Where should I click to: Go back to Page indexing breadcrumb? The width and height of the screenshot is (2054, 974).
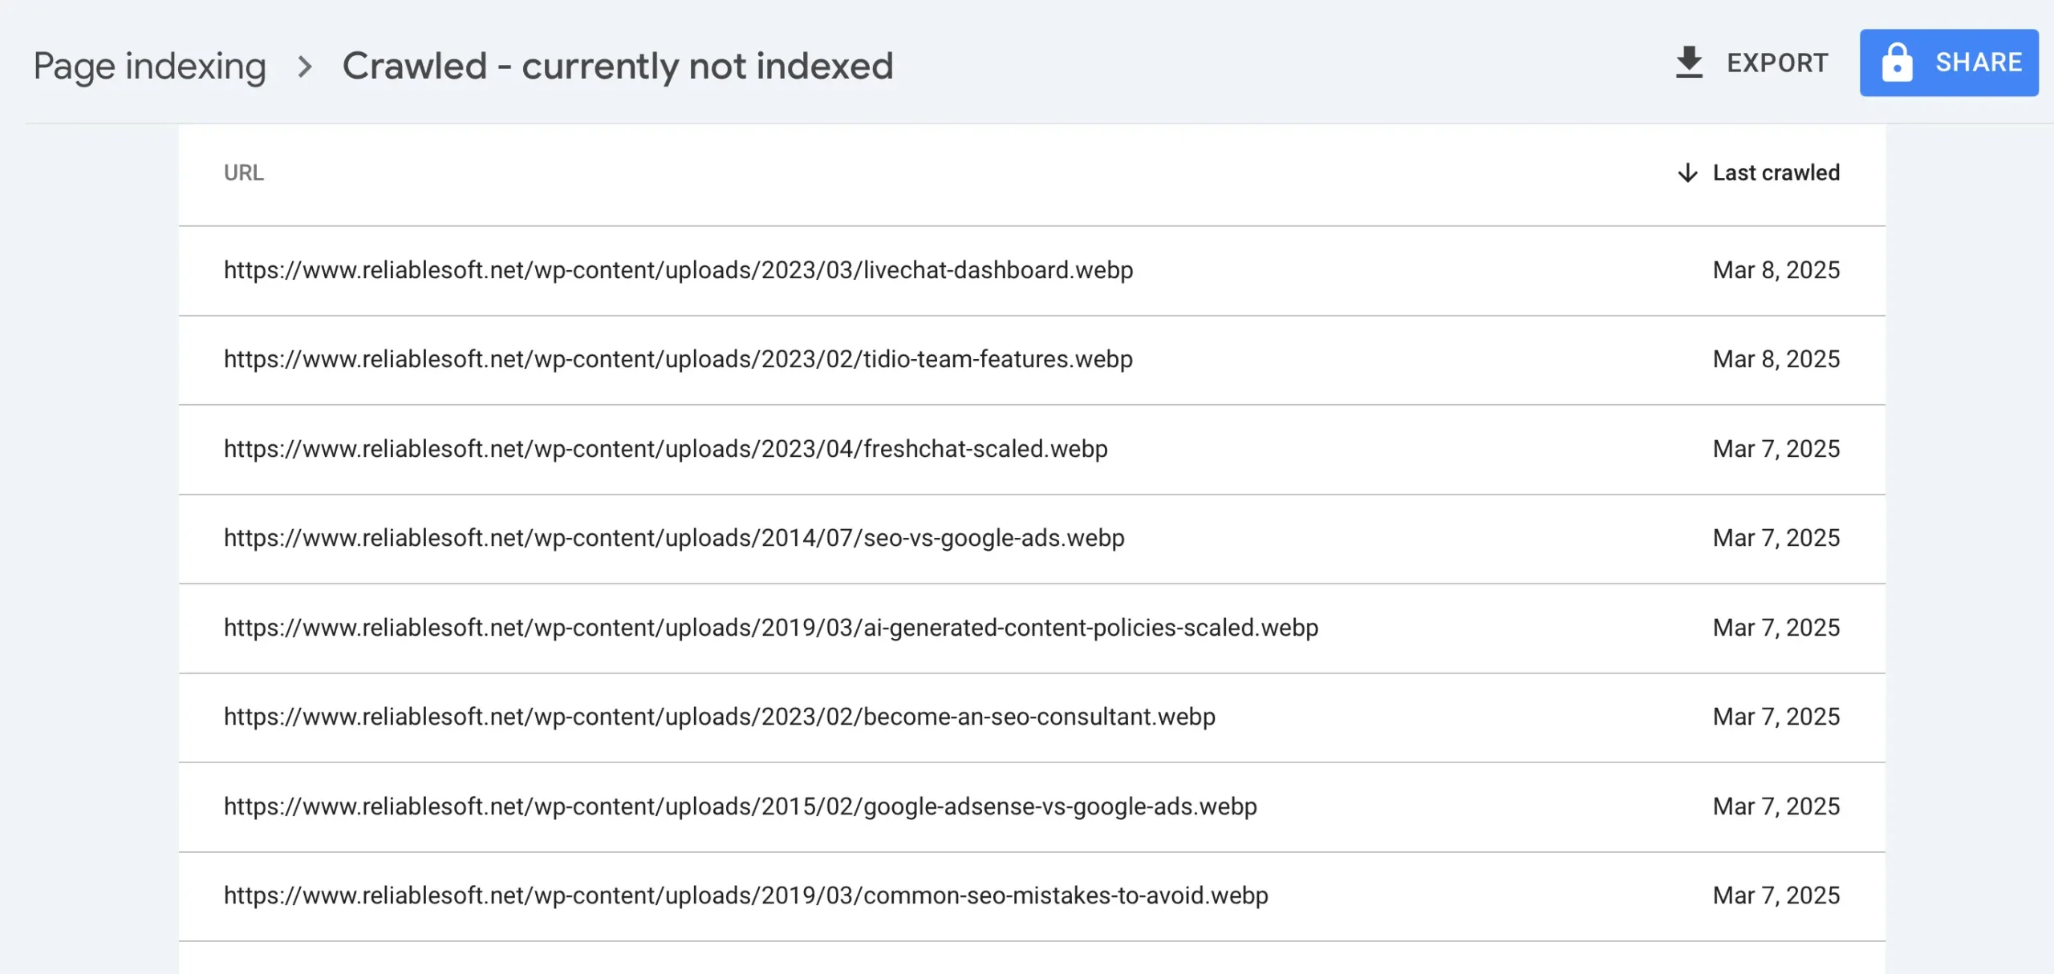[x=149, y=66]
